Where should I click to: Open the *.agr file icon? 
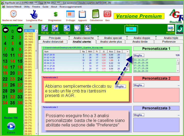(67, 28)
